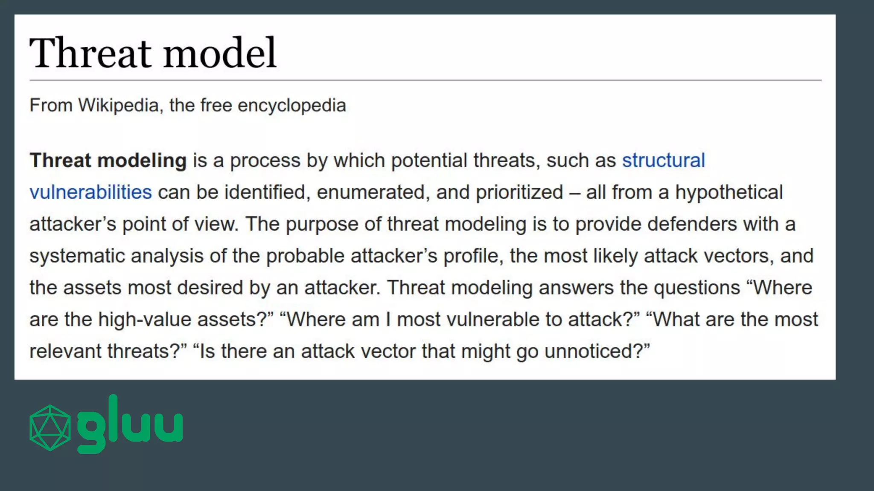This screenshot has width=874, height=491.
Task: Click the green gluu wordmark
Action: coord(130,425)
